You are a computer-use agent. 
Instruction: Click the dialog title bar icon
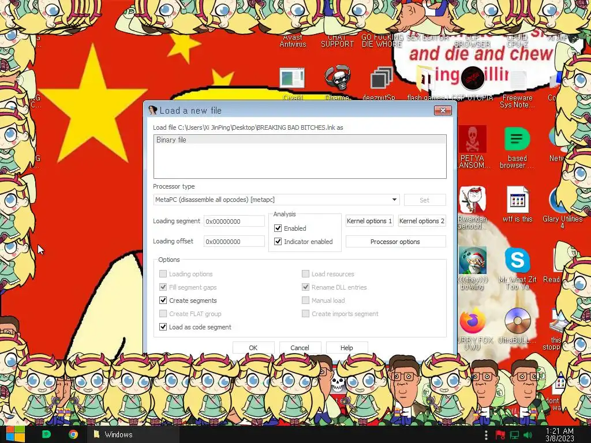click(x=152, y=110)
